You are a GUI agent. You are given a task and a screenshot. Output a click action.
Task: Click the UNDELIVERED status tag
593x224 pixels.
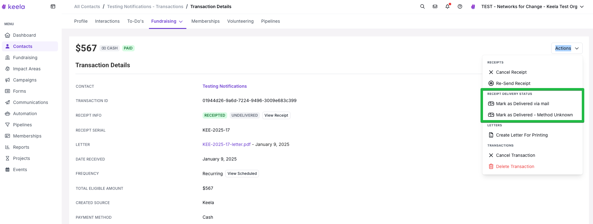click(x=245, y=115)
